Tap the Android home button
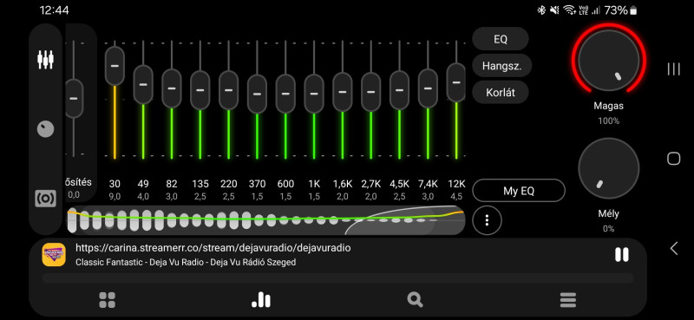 (x=674, y=159)
